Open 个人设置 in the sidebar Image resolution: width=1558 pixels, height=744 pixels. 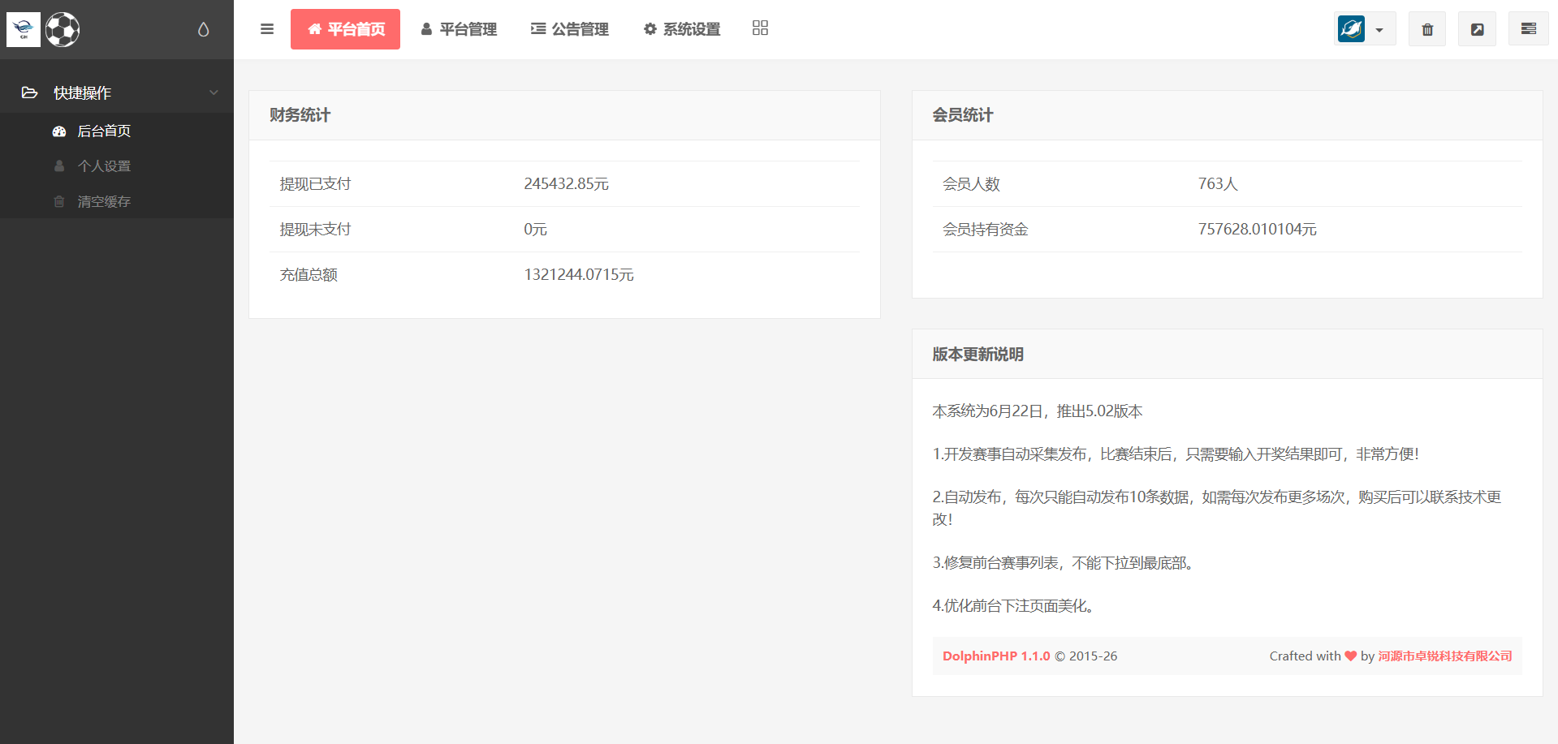(x=104, y=166)
